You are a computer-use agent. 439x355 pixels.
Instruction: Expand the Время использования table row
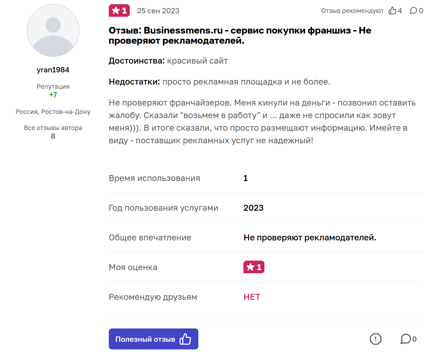[x=154, y=178]
